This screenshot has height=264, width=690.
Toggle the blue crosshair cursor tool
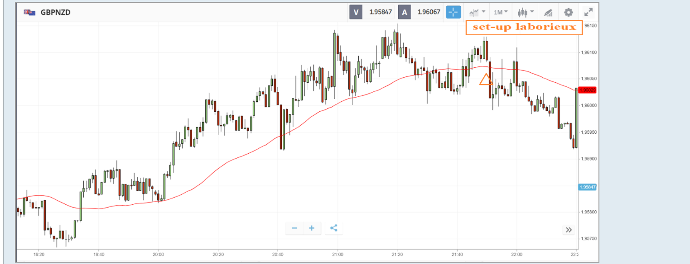454,12
